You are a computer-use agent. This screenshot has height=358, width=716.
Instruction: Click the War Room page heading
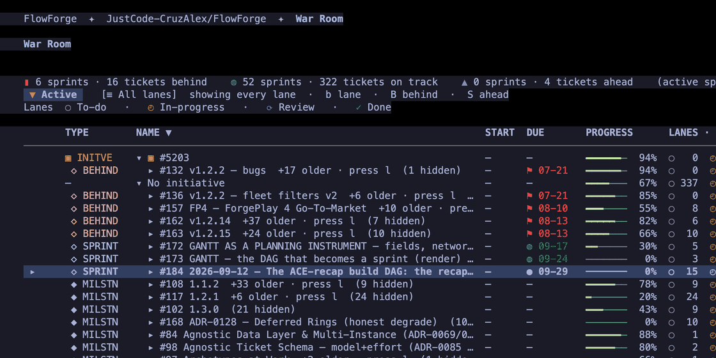click(47, 44)
